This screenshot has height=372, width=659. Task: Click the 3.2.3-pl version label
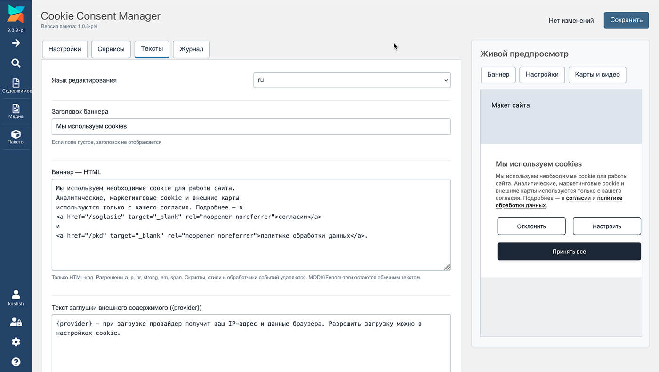coord(16,30)
